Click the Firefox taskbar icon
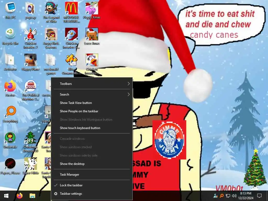 [x=19, y=196]
